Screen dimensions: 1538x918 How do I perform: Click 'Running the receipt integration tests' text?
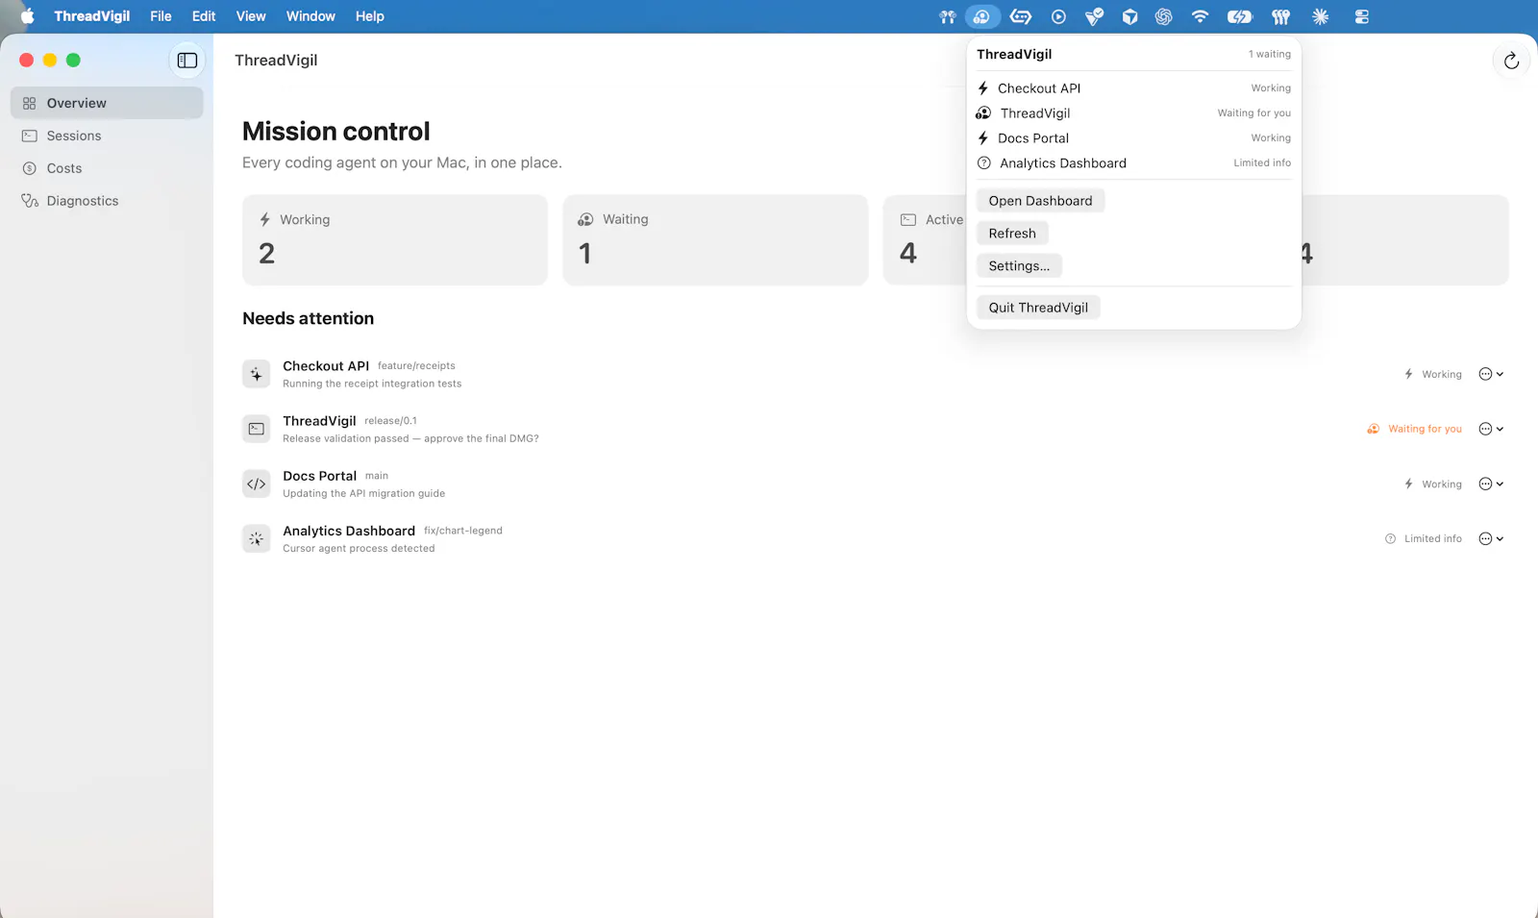click(372, 384)
